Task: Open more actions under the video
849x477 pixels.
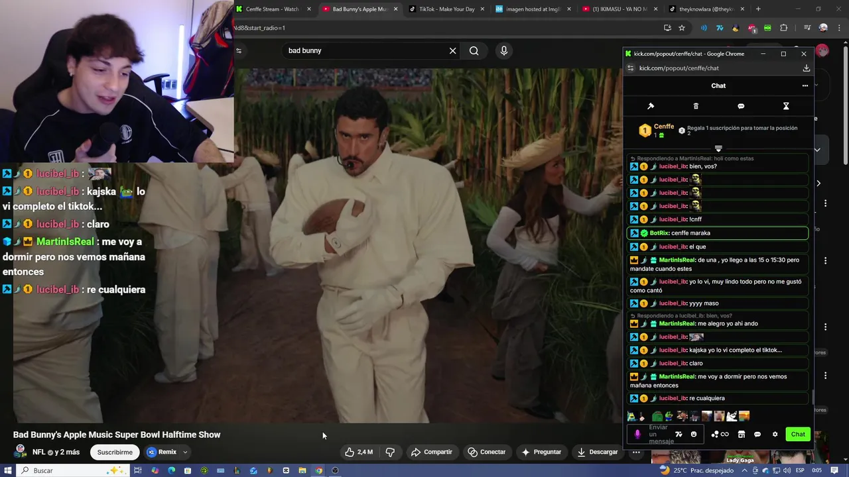Action: click(636, 452)
